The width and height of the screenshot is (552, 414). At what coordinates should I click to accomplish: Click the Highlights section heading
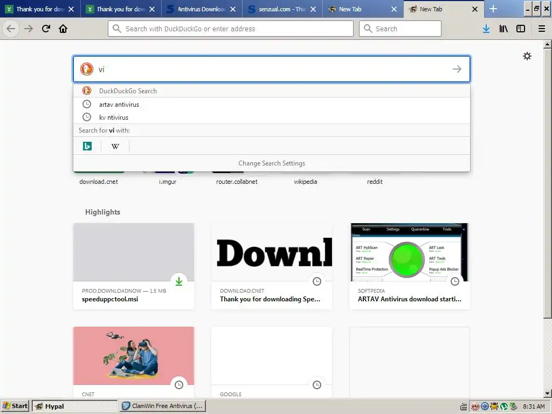point(102,212)
